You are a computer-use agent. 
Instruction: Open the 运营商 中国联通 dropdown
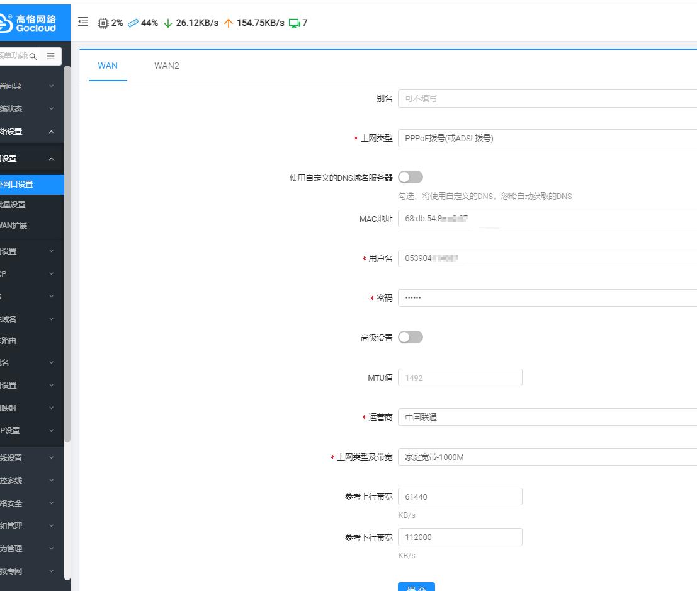click(548, 417)
